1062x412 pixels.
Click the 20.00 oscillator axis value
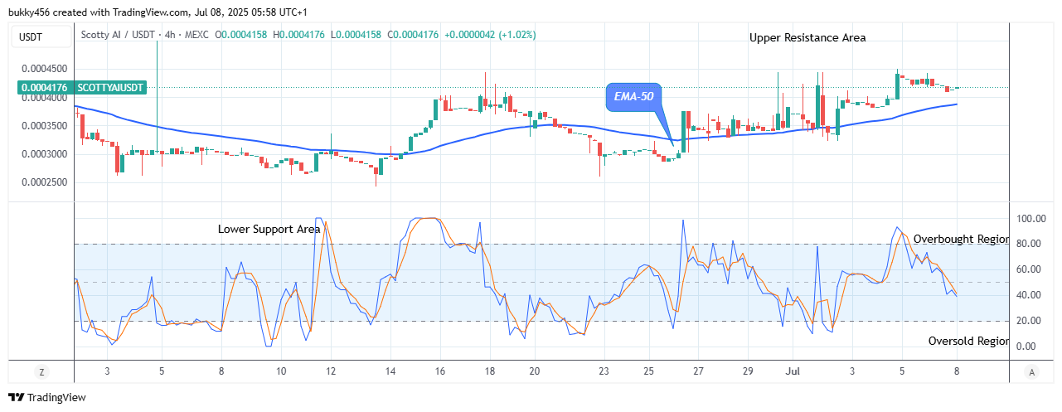1030,321
